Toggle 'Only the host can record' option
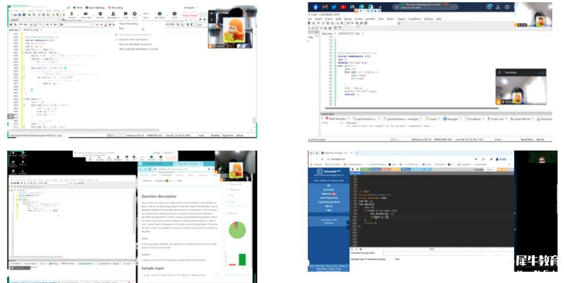 133,40
